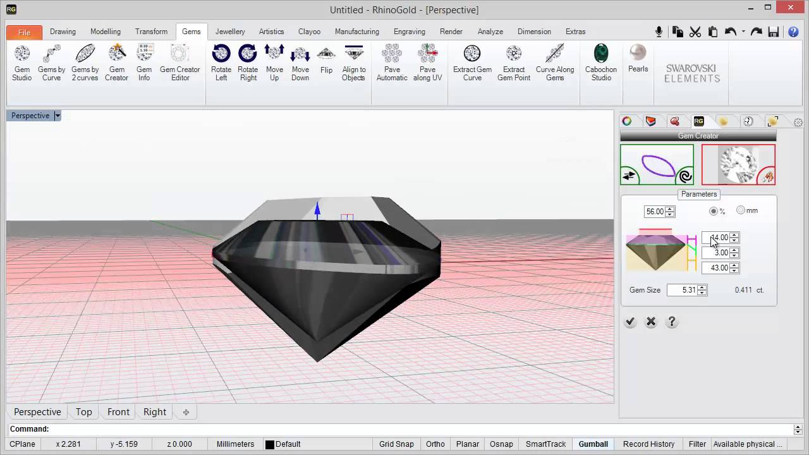Click the 56.00 table value stepper

670,212
